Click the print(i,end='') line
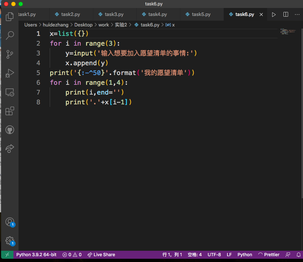Image resolution: width=303 pixels, height=262 pixels. [94, 92]
